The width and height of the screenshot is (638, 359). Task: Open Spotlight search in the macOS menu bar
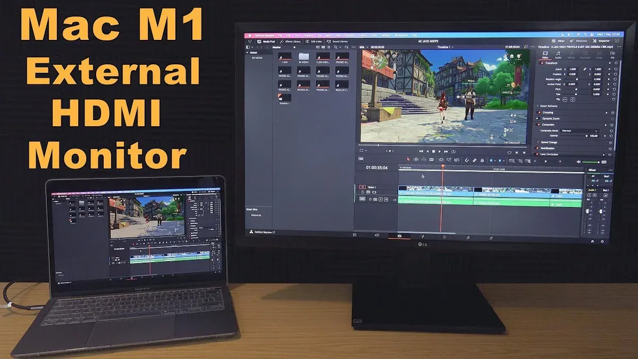[585, 35]
